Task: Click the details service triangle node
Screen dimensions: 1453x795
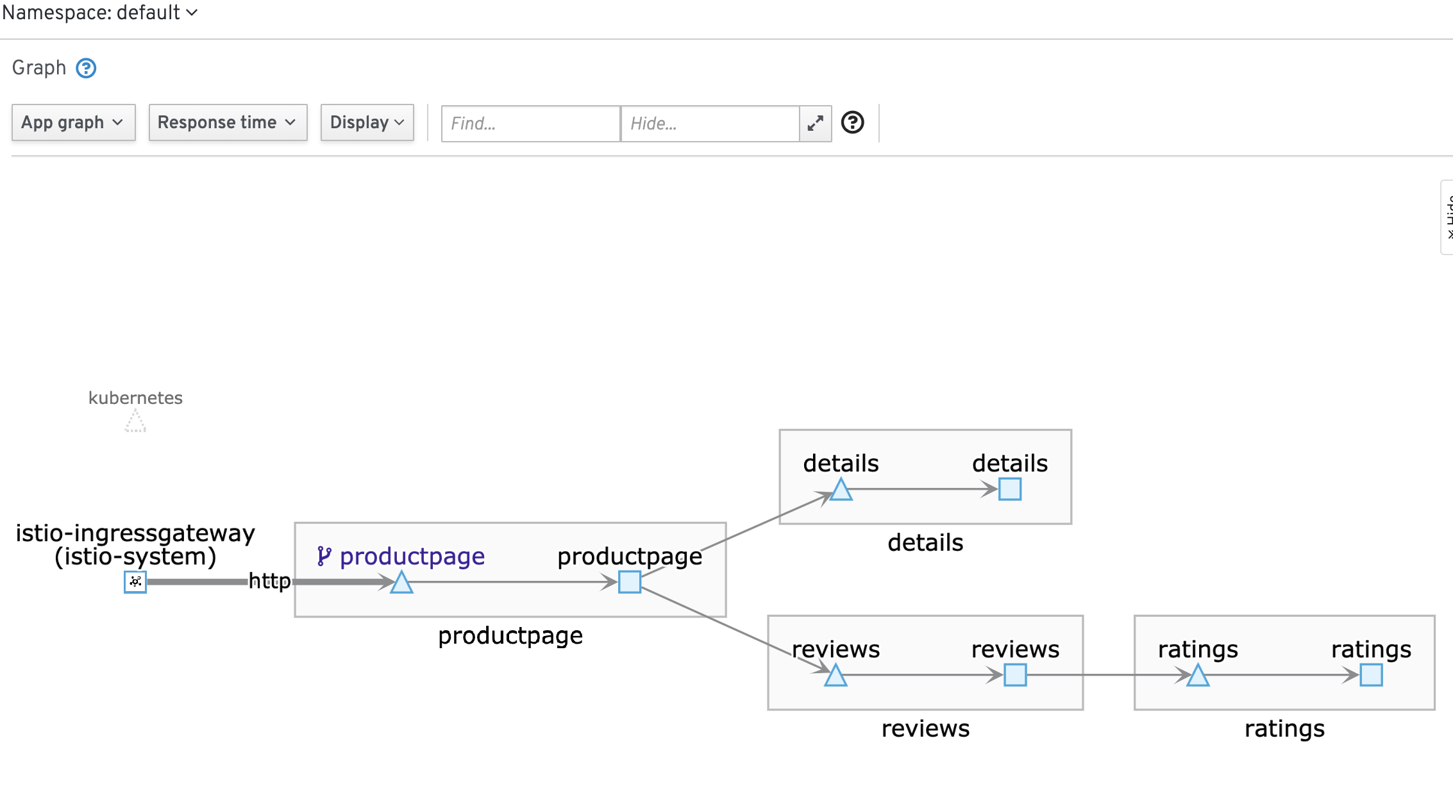Action: (841, 490)
